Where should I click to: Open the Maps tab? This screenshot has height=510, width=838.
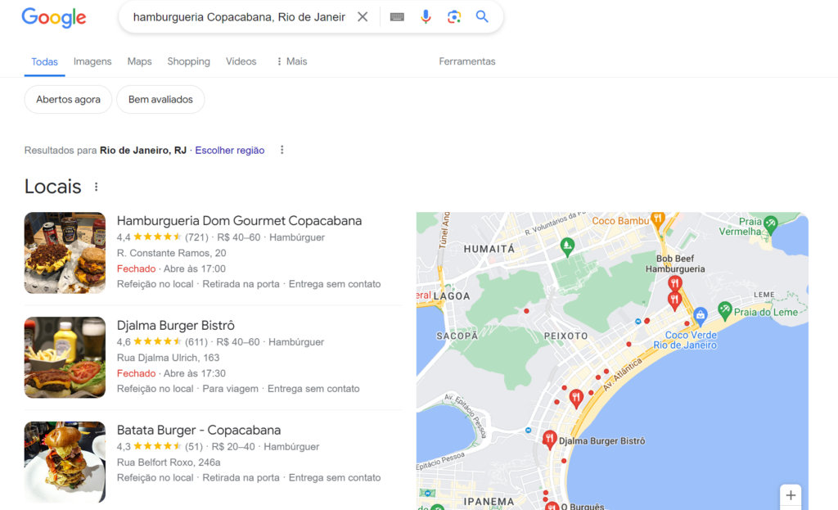click(139, 61)
